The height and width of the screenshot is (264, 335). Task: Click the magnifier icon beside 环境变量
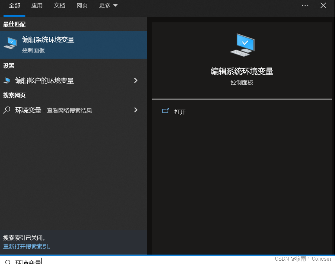[6, 110]
